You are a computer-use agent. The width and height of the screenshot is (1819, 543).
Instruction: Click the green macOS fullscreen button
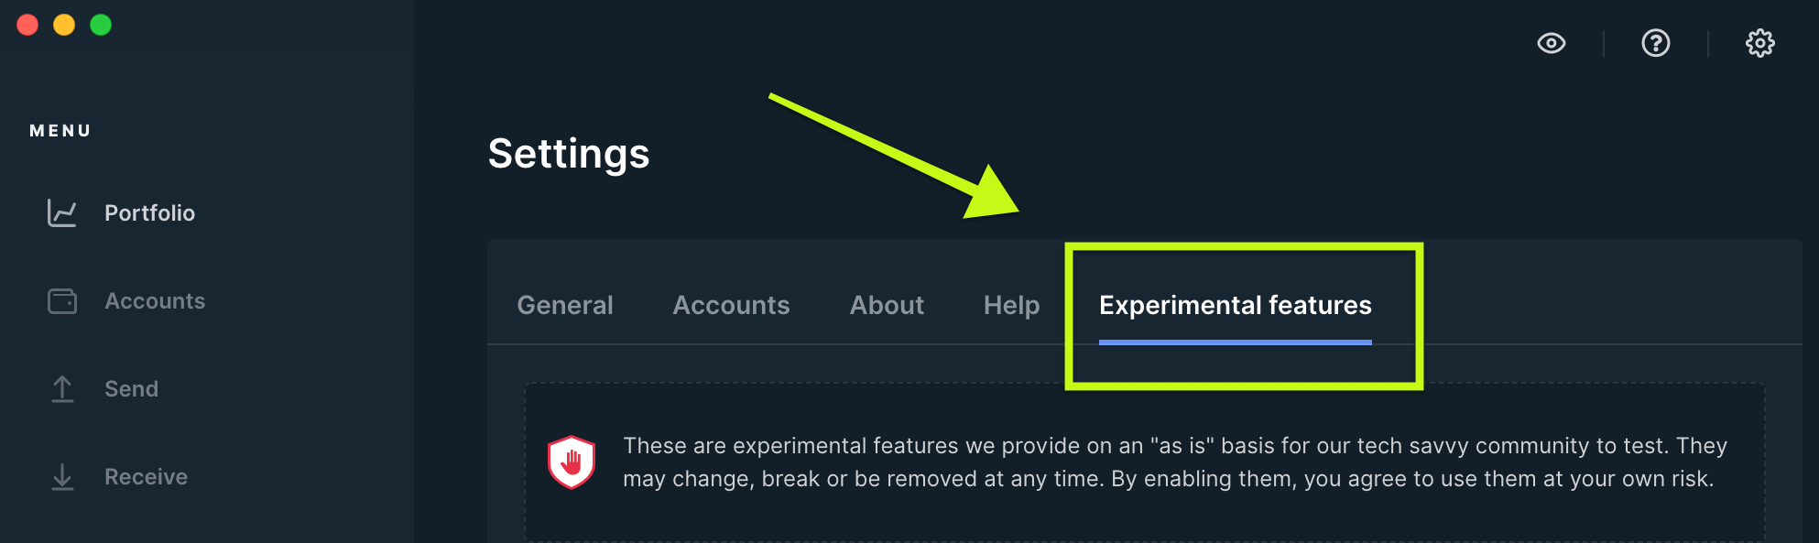101,25
